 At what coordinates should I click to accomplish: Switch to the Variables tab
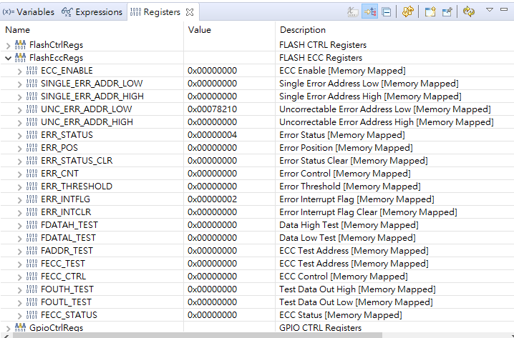click(x=29, y=12)
